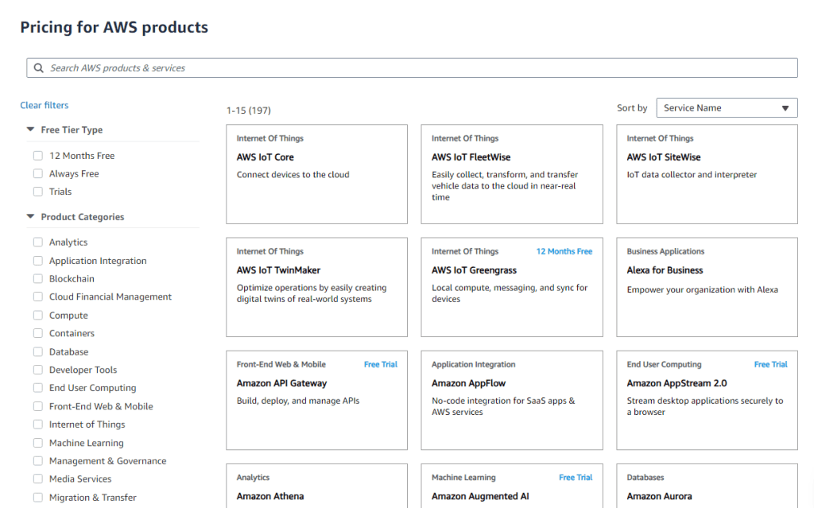Open Amazon Aurora pricing
The image size is (814, 508).
click(x=707, y=486)
